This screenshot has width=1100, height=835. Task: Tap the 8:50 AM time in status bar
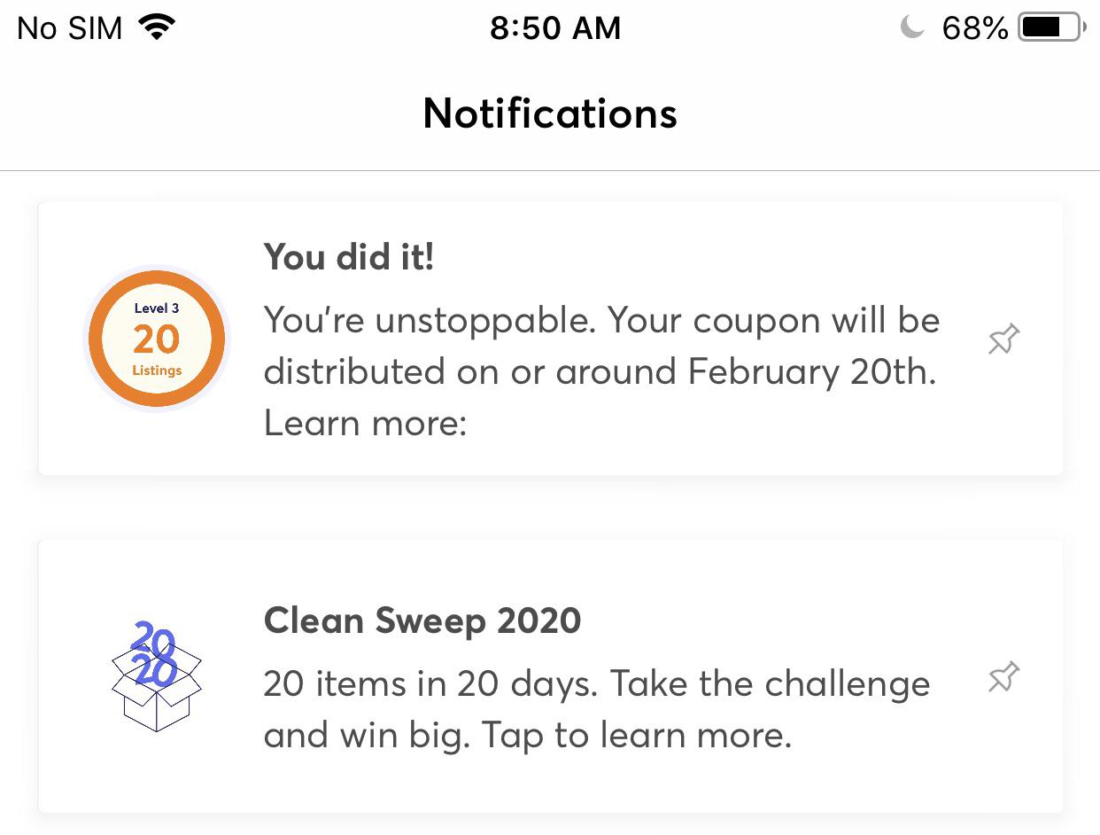(556, 27)
